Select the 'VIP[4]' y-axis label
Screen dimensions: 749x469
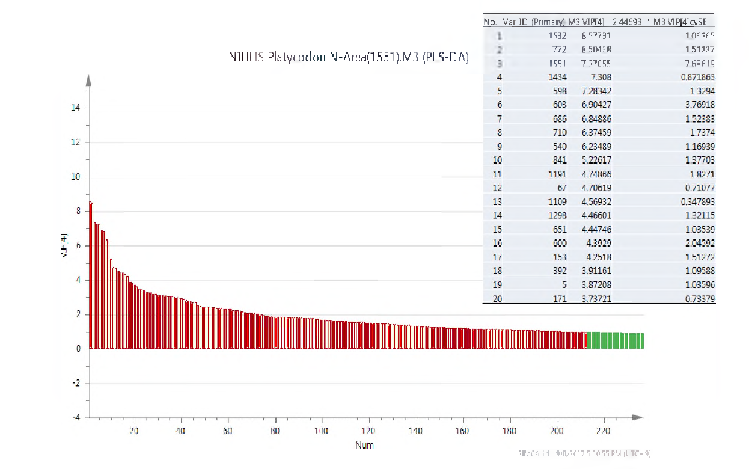point(64,246)
